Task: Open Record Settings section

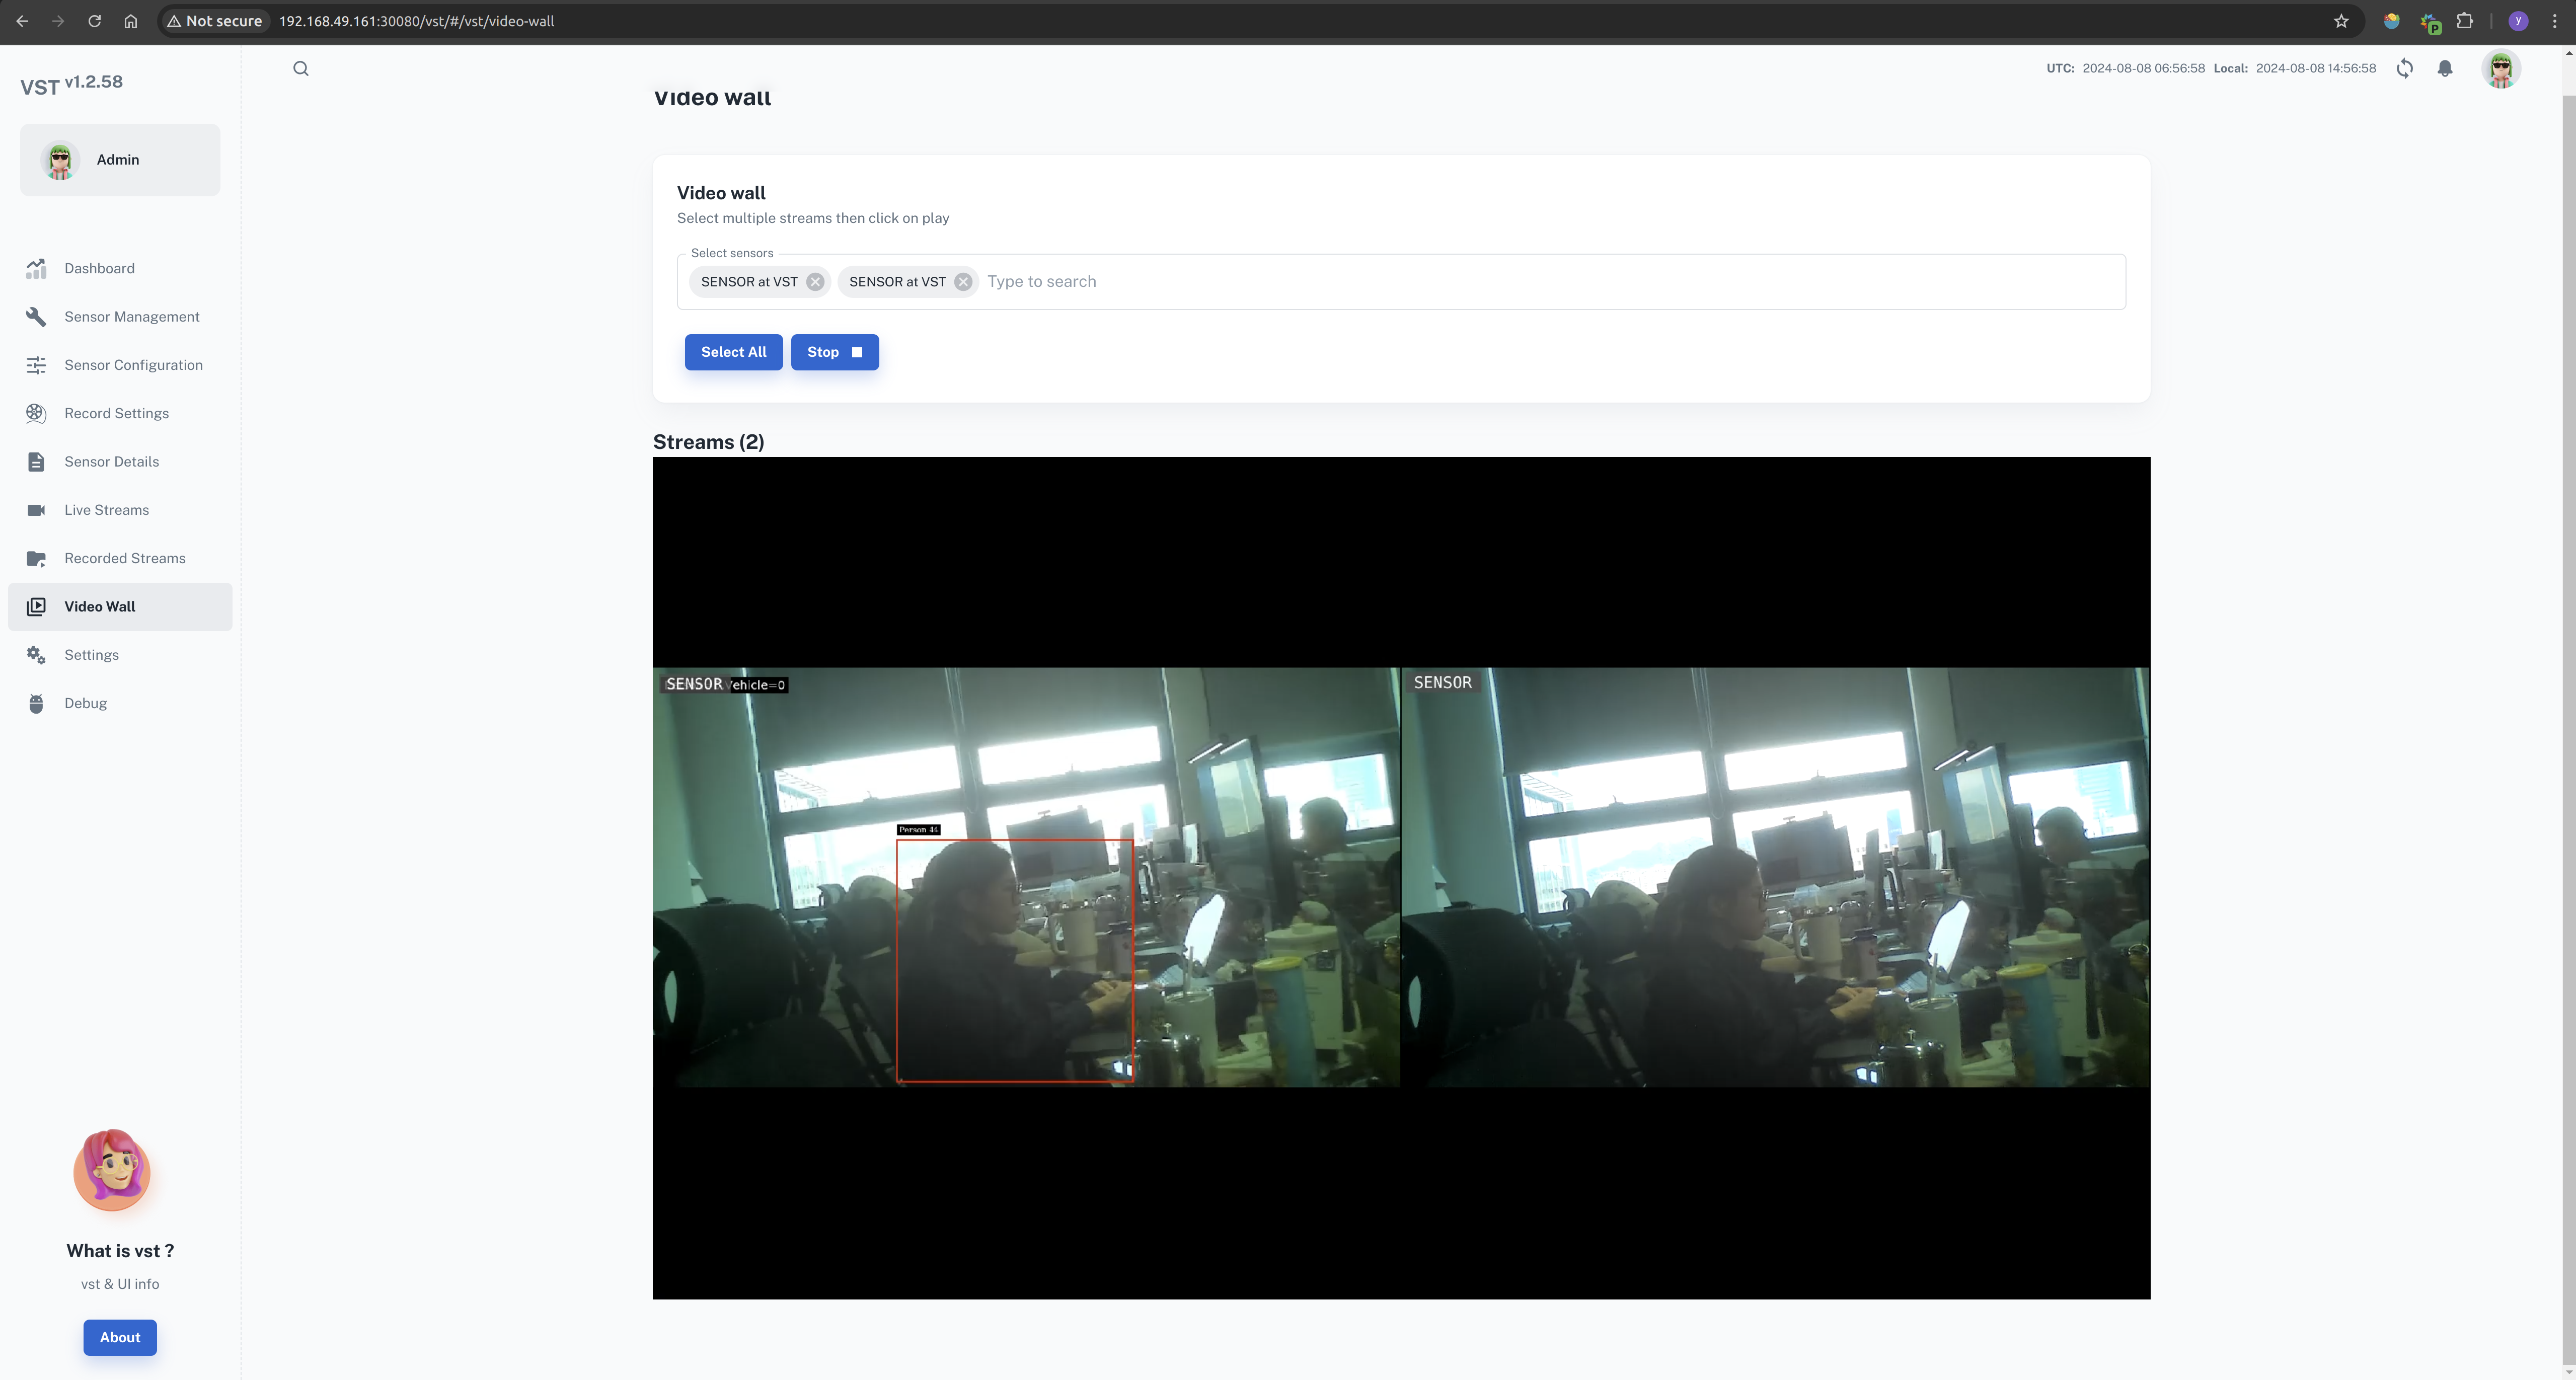Action: (x=116, y=412)
